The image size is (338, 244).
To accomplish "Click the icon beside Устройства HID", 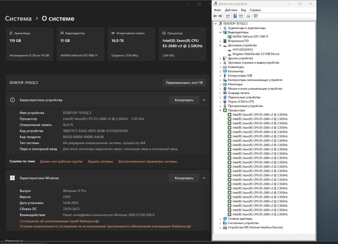I will pyautogui.click(x=225, y=227).
